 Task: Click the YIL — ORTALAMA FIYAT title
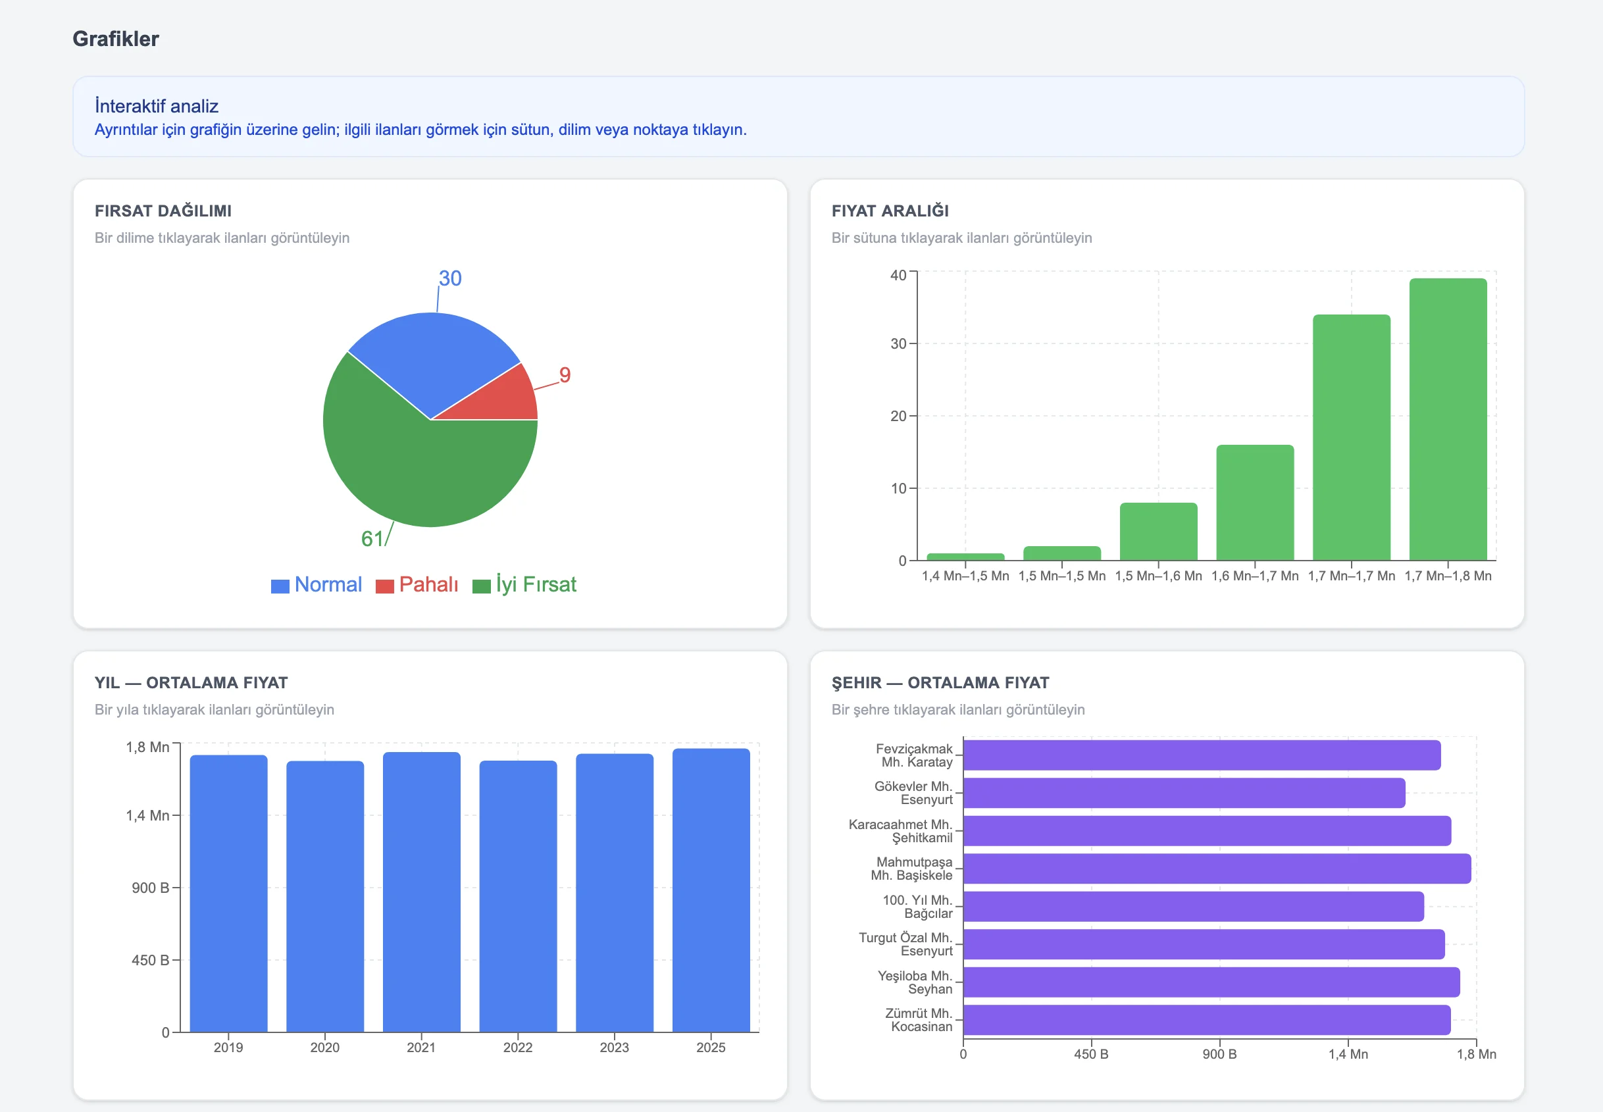tap(191, 683)
